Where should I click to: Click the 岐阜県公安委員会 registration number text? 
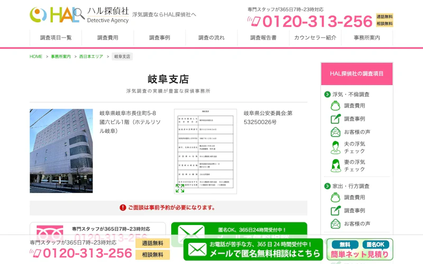[x=268, y=118]
